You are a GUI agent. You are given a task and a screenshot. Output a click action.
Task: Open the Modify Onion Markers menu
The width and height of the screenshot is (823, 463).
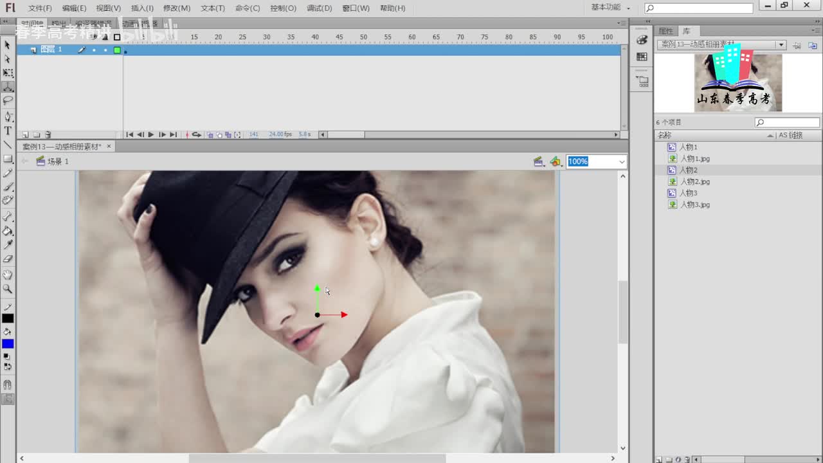[237, 135]
